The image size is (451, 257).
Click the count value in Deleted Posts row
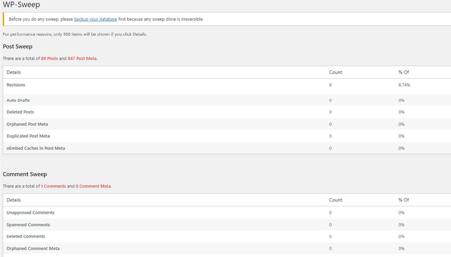click(x=330, y=112)
